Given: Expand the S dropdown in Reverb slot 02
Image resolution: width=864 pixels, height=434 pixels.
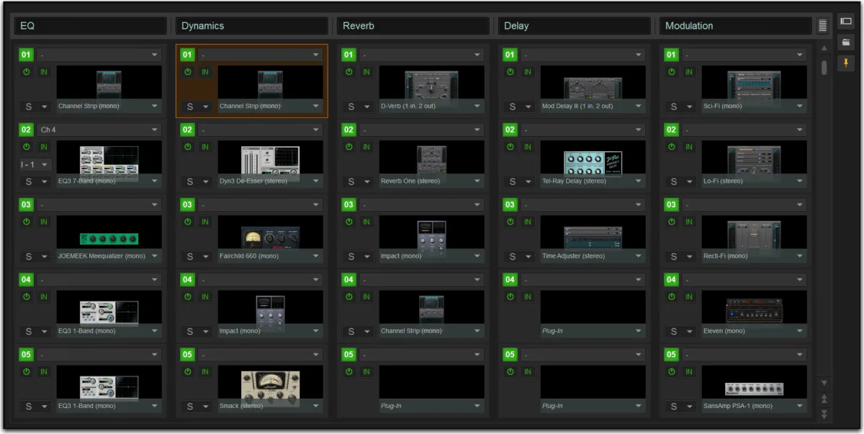Looking at the screenshot, I should tap(358, 181).
